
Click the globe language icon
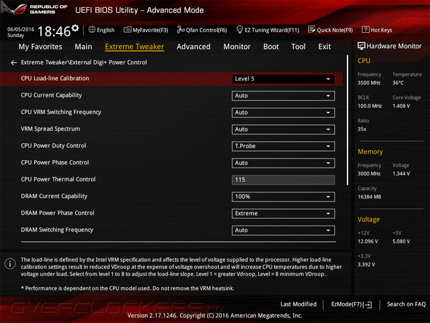pos(92,30)
